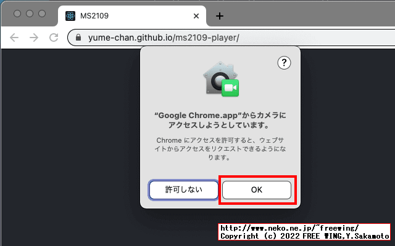Viewport: 395px width, 246px height.
Task: Focus the address bar showing yume-chan.github.io URL
Action: (231, 38)
